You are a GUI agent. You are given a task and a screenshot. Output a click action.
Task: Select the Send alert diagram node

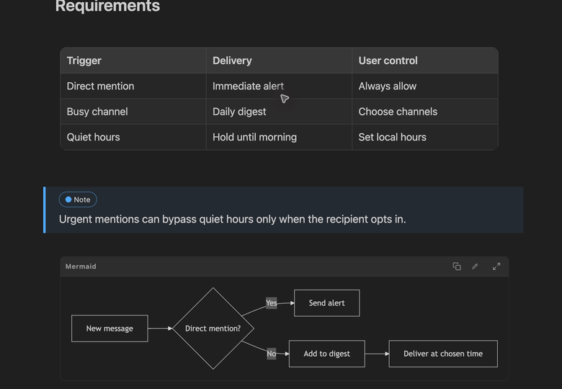point(327,303)
